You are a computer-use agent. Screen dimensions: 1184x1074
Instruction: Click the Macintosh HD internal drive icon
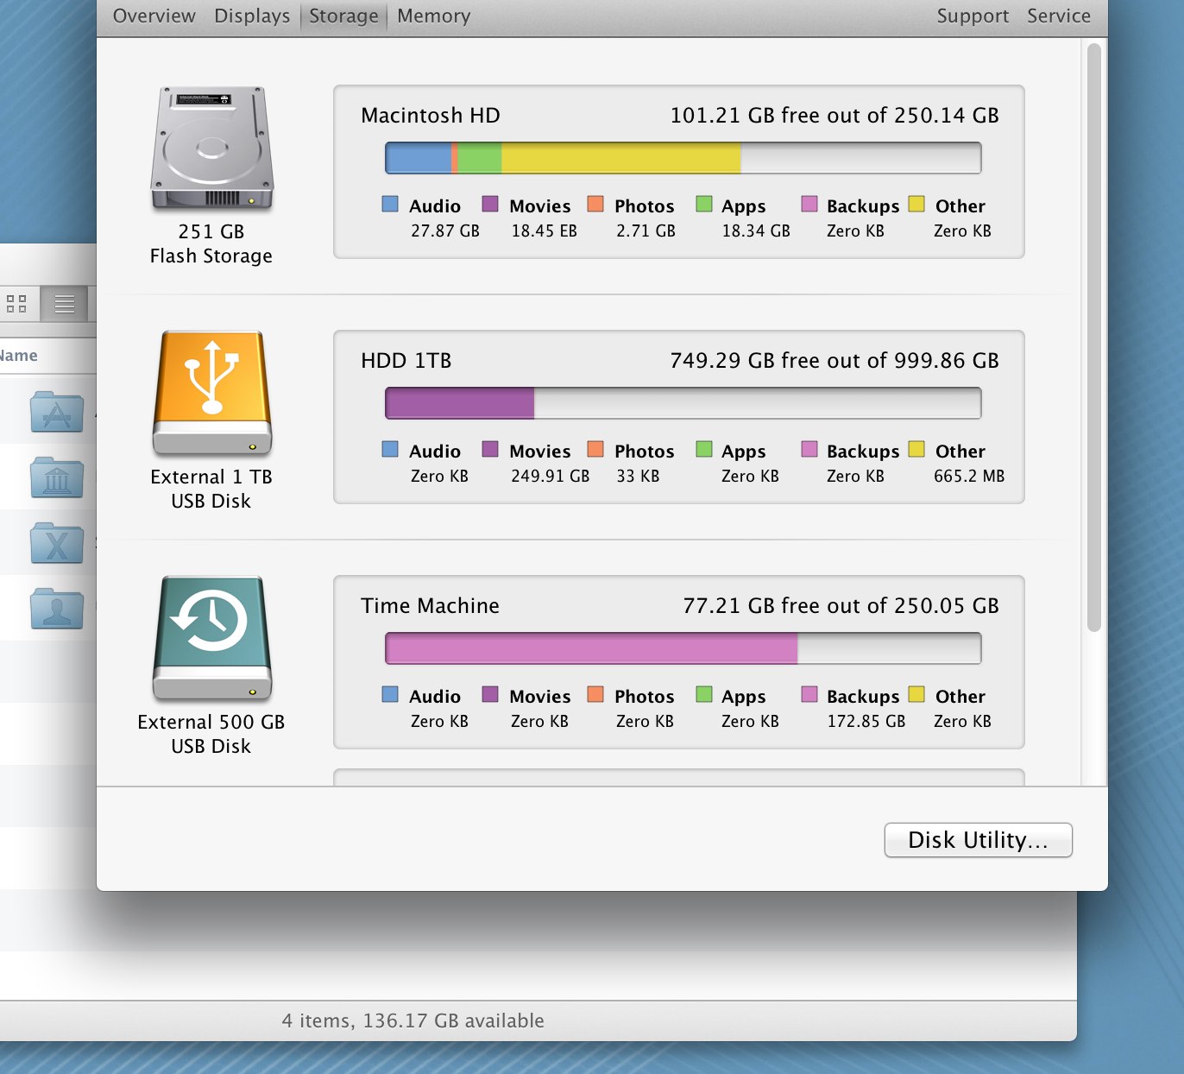[212, 148]
